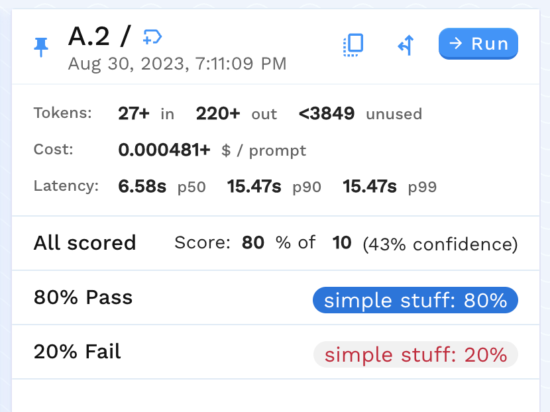The width and height of the screenshot is (550, 412).
Task: Click the 15.47s p90 latency value
Action: pos(254,186)
